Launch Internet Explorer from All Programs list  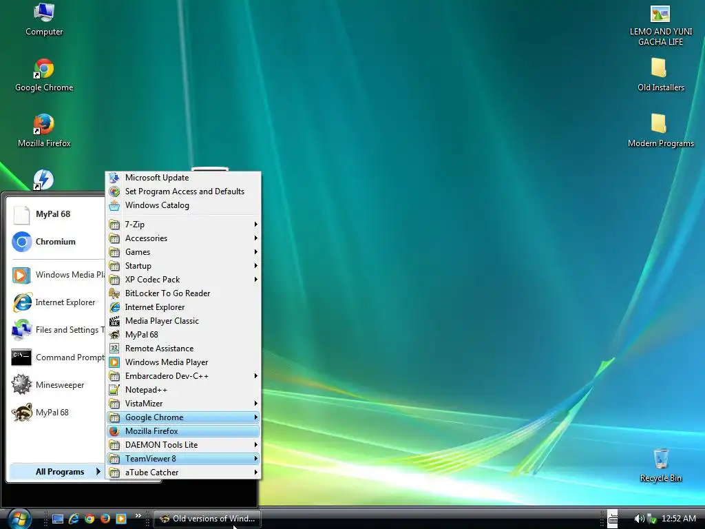point(183,307)
